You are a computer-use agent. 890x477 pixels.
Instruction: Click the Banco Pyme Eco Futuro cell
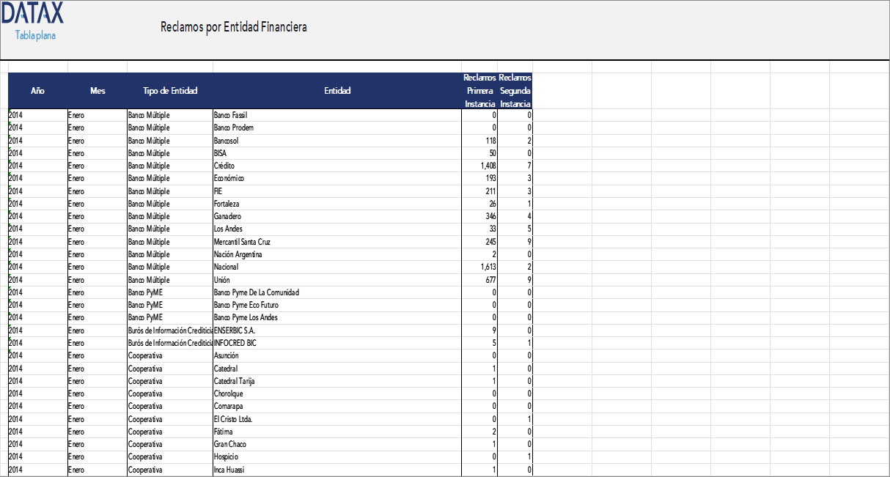pos(246,305)
